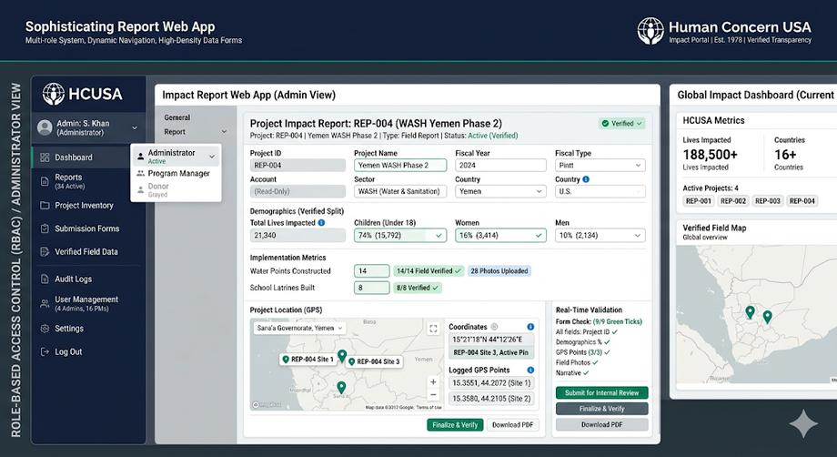Viewport: 837px width, 457px height.
Task: Click the Dashboard grid icon in sidebar
Action: (x=45, y=157)
